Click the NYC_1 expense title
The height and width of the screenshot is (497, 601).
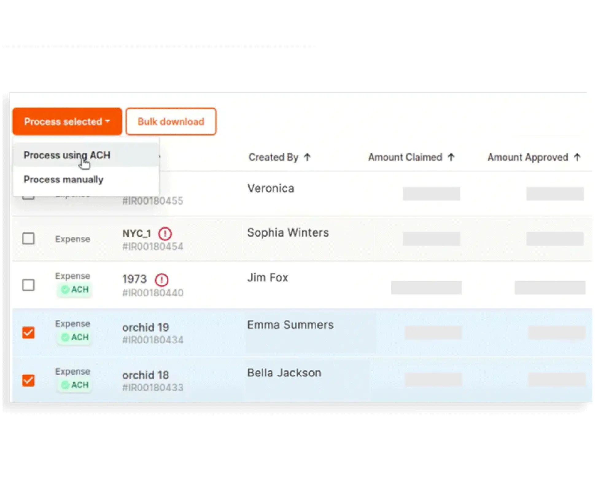click(x=136, y=234)
